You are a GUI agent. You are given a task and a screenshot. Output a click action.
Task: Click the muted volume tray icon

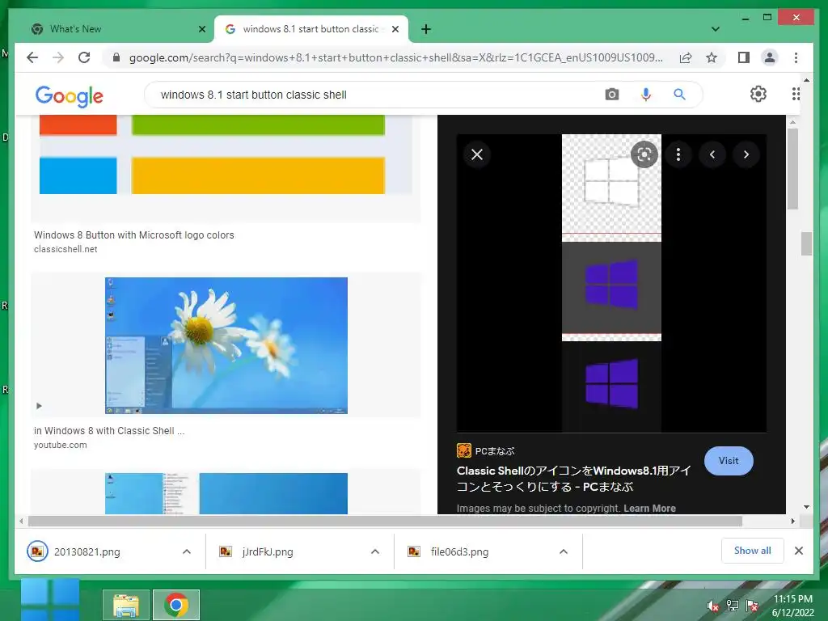tap(713, 606)
